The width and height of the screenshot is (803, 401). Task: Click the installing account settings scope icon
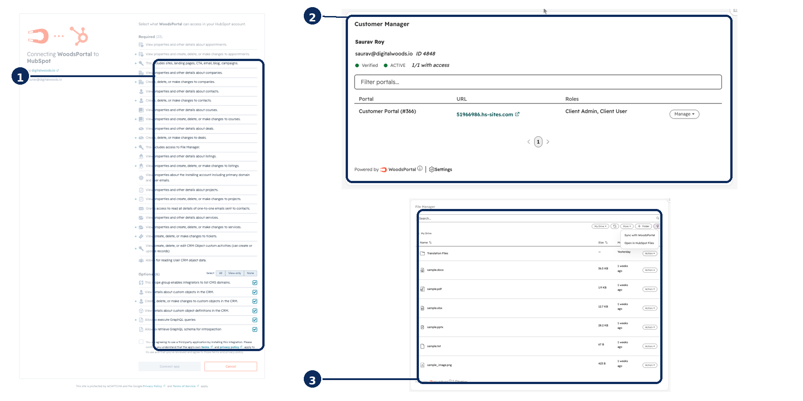click(x=141, y=178)
